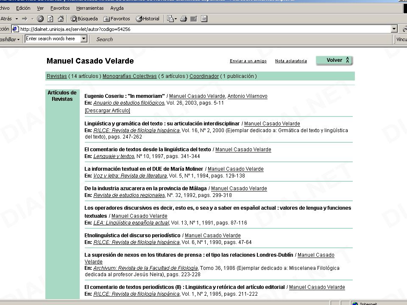Click title "Eugenio Coseriu : "In memoriam""

(125, 96)
